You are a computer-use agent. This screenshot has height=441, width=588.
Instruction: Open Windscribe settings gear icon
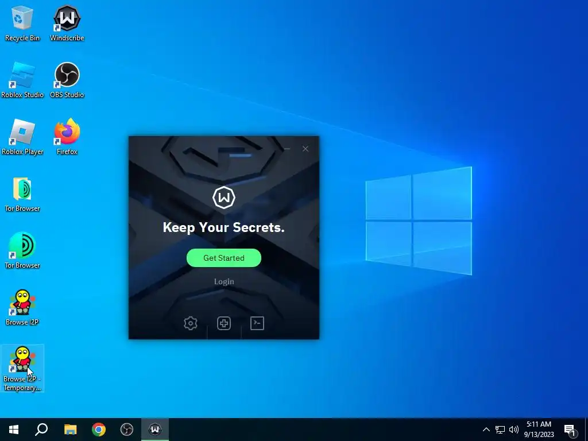click(191, 323)
